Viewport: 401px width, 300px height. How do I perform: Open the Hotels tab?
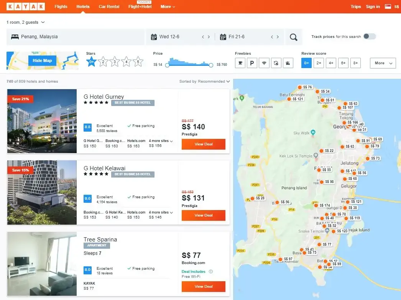click(83, 7)
